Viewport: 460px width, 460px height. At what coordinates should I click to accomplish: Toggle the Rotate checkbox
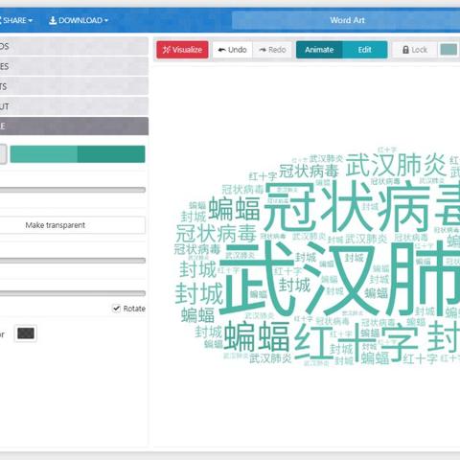116,309
